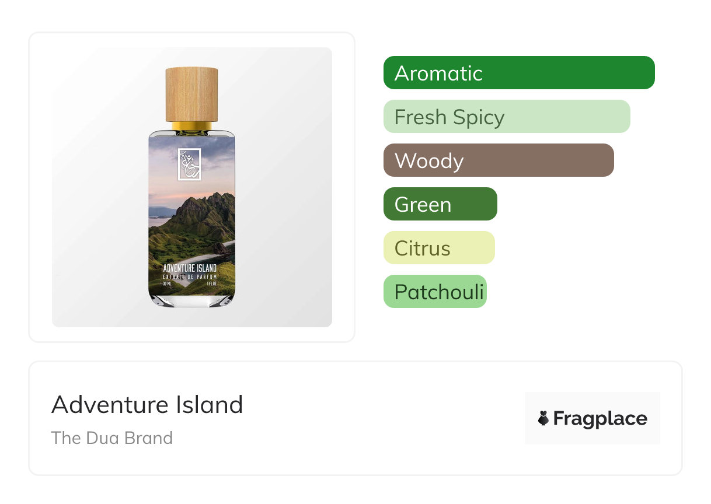Screen dimensions: 711x504
Task: Click the clear glass base of bottle
Action: click(192, 300)
